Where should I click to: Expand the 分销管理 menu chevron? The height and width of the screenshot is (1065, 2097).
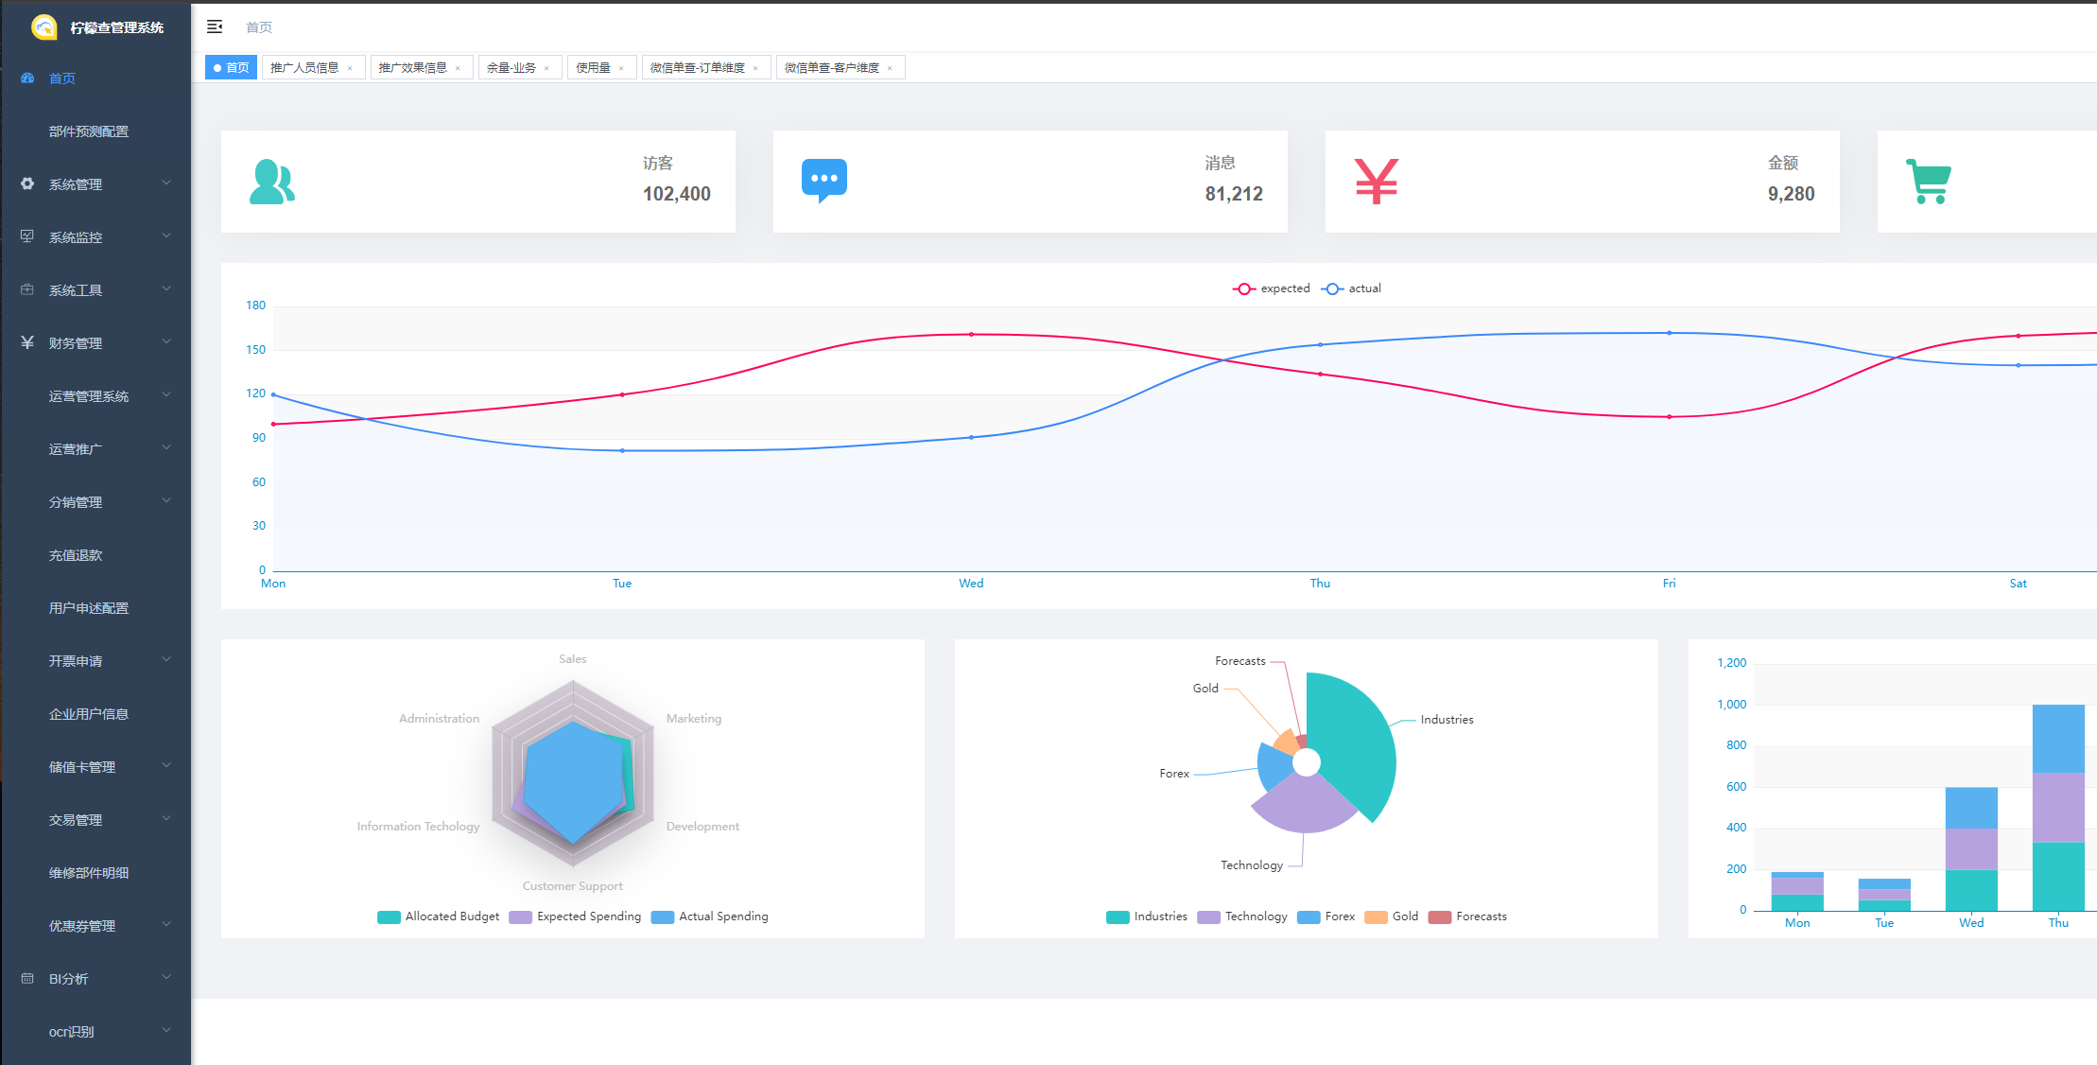pos(166,500)
